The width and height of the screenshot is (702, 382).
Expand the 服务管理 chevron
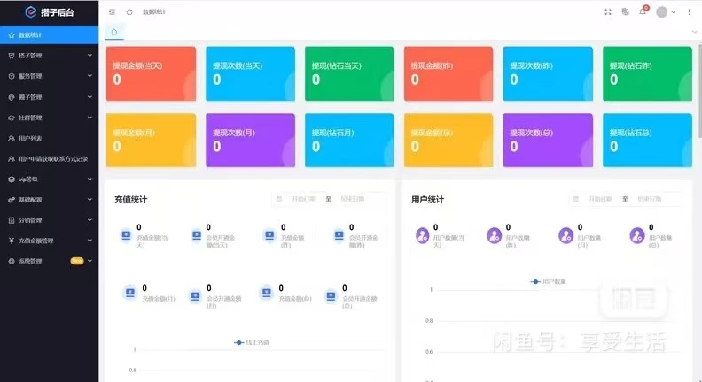click(x=90, y=76)
